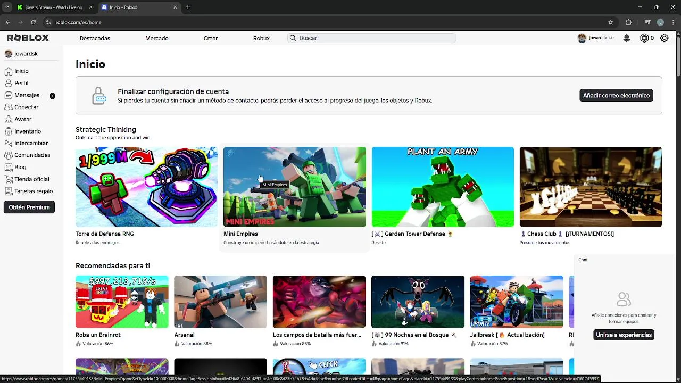Click the Strategic Thinking section title

coord(106,129)
